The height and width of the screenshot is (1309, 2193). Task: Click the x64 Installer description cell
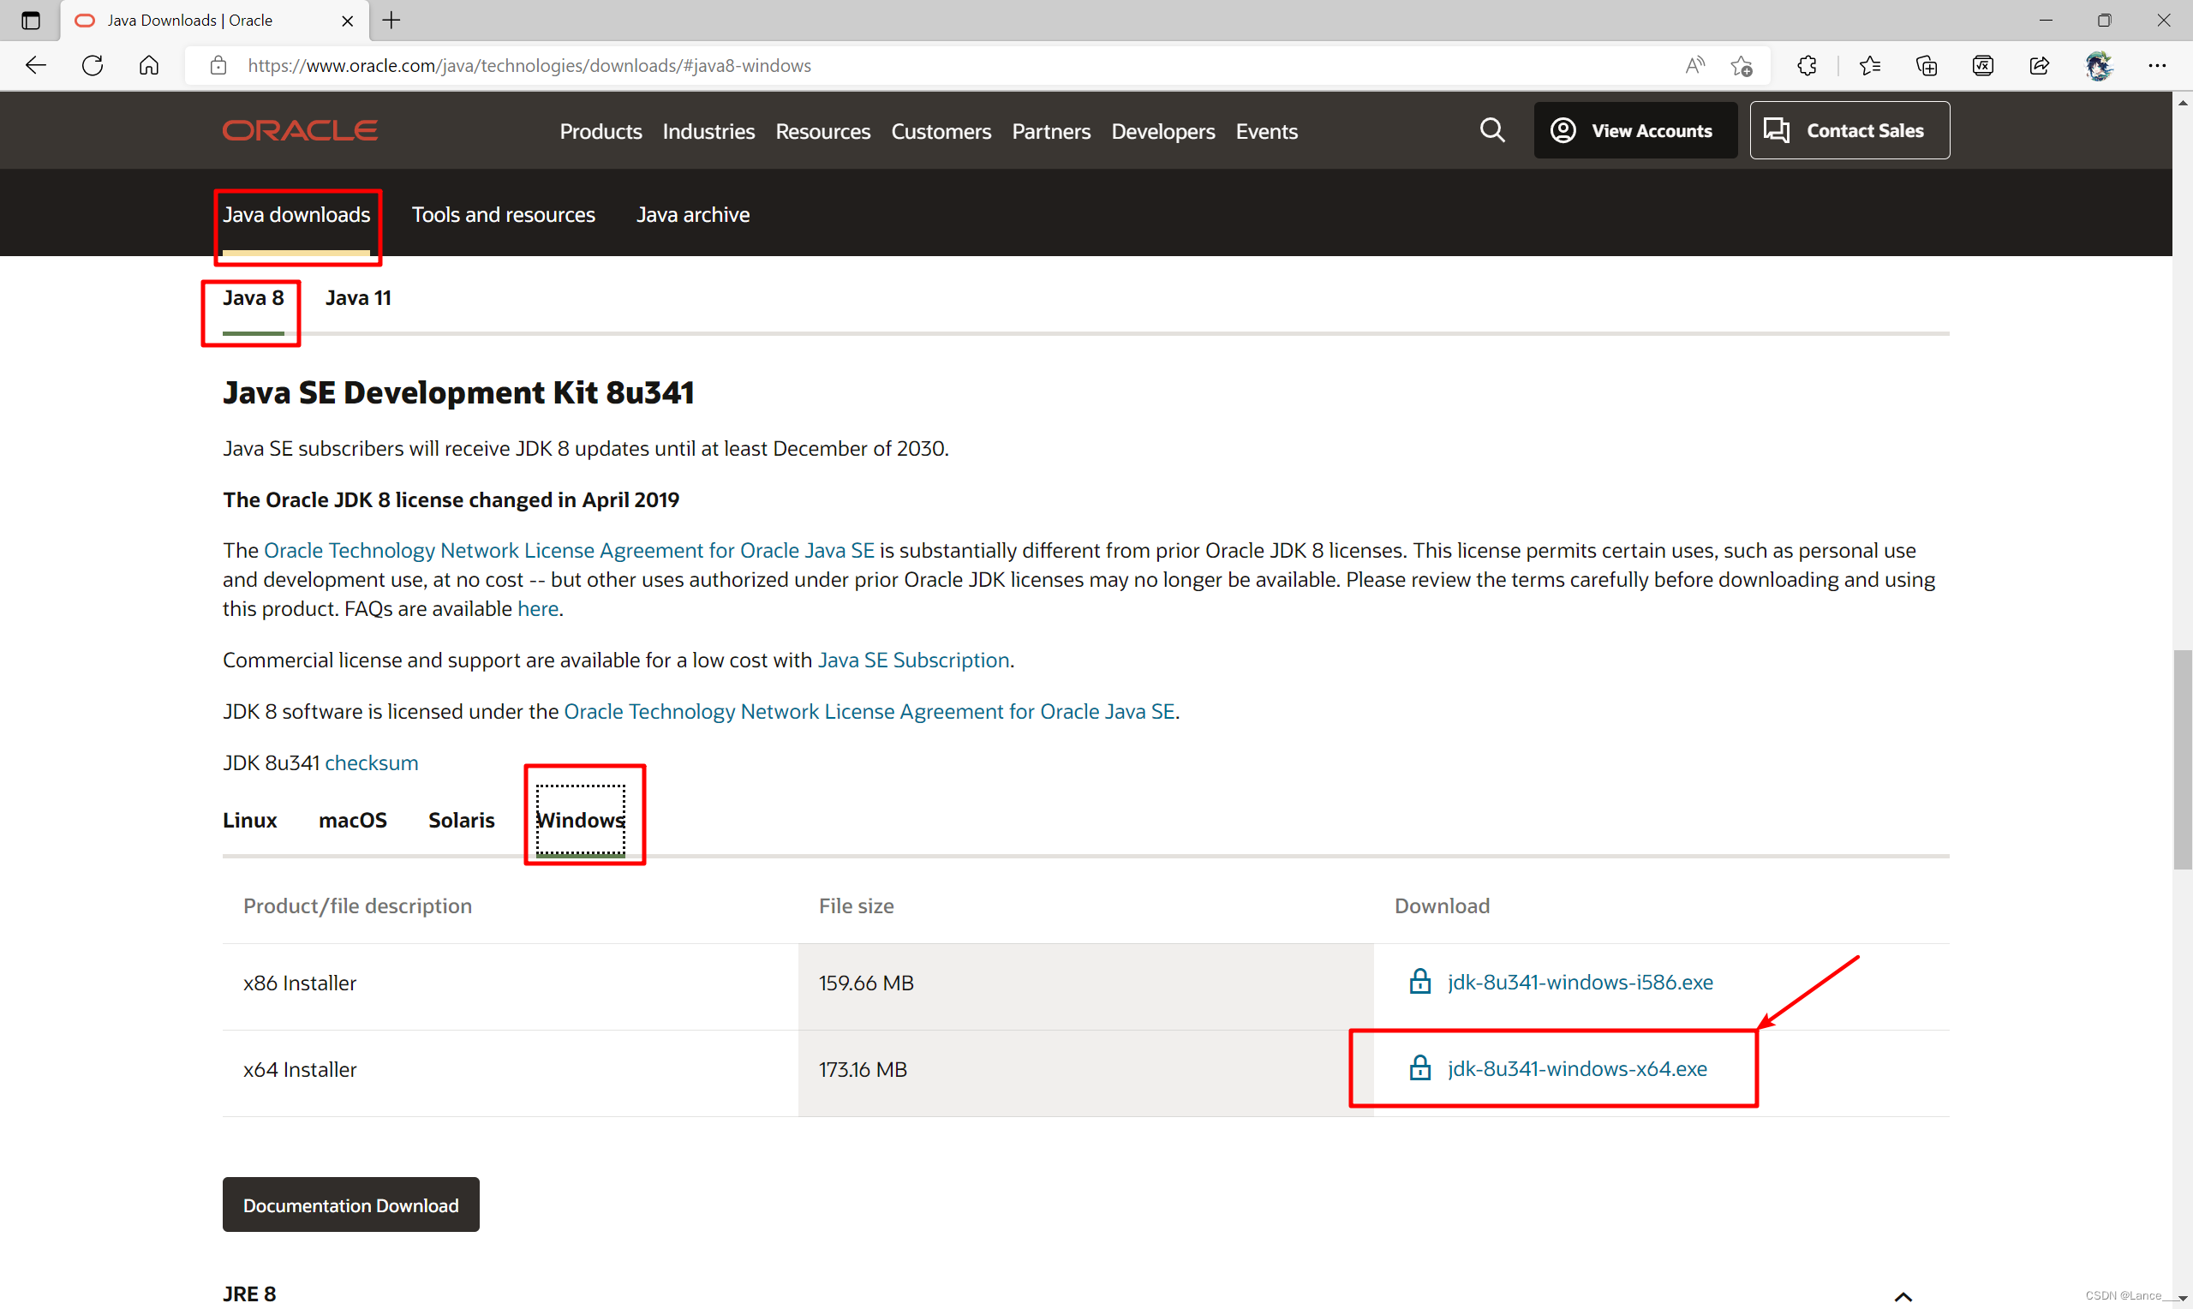click(510, 1073)
